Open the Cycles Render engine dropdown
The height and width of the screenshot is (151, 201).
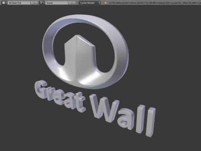90,3
